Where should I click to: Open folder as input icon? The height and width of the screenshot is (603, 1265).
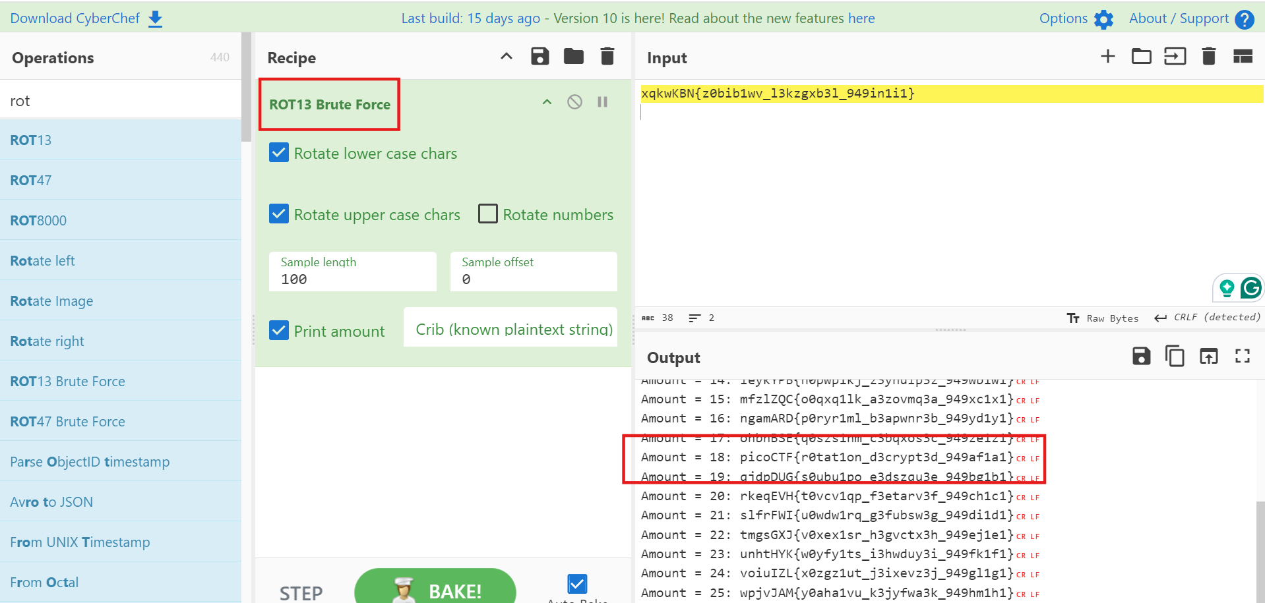click(1142, 57)
